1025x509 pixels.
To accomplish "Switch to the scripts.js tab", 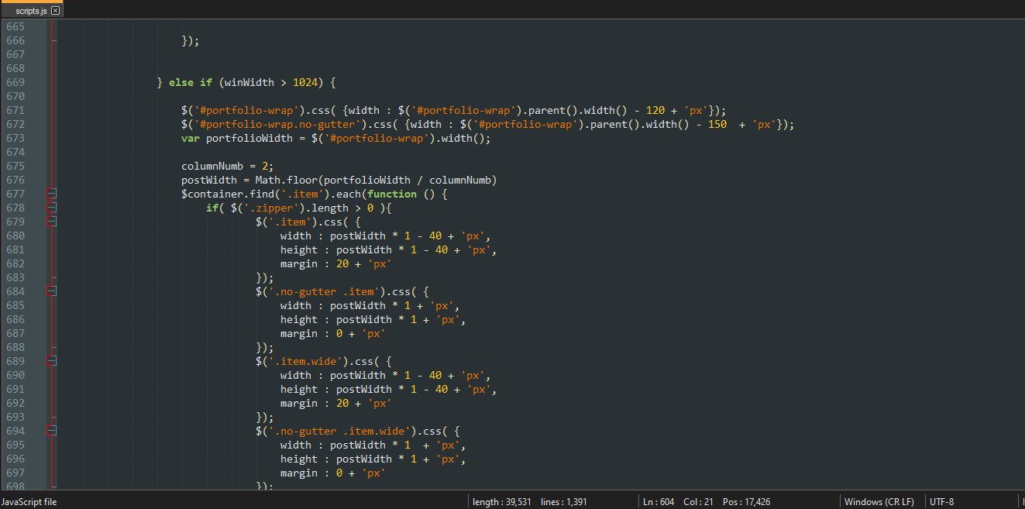I will 32,11.
